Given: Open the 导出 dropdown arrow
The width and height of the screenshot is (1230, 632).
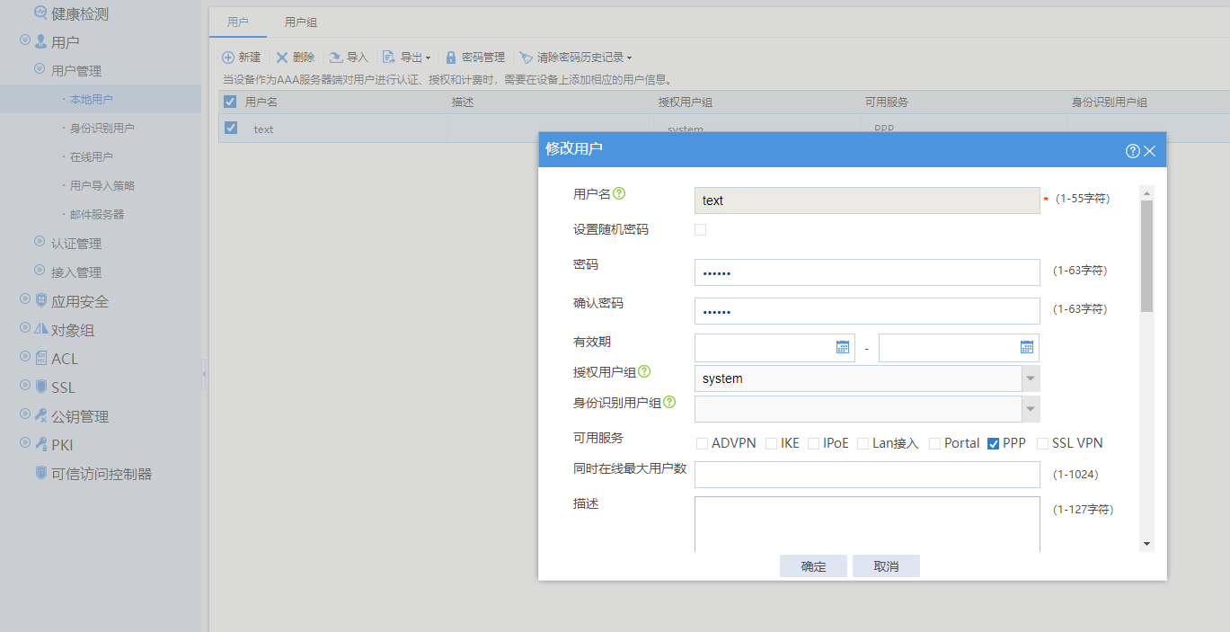Looking at the screenshot, I should (x=428, y=58).
